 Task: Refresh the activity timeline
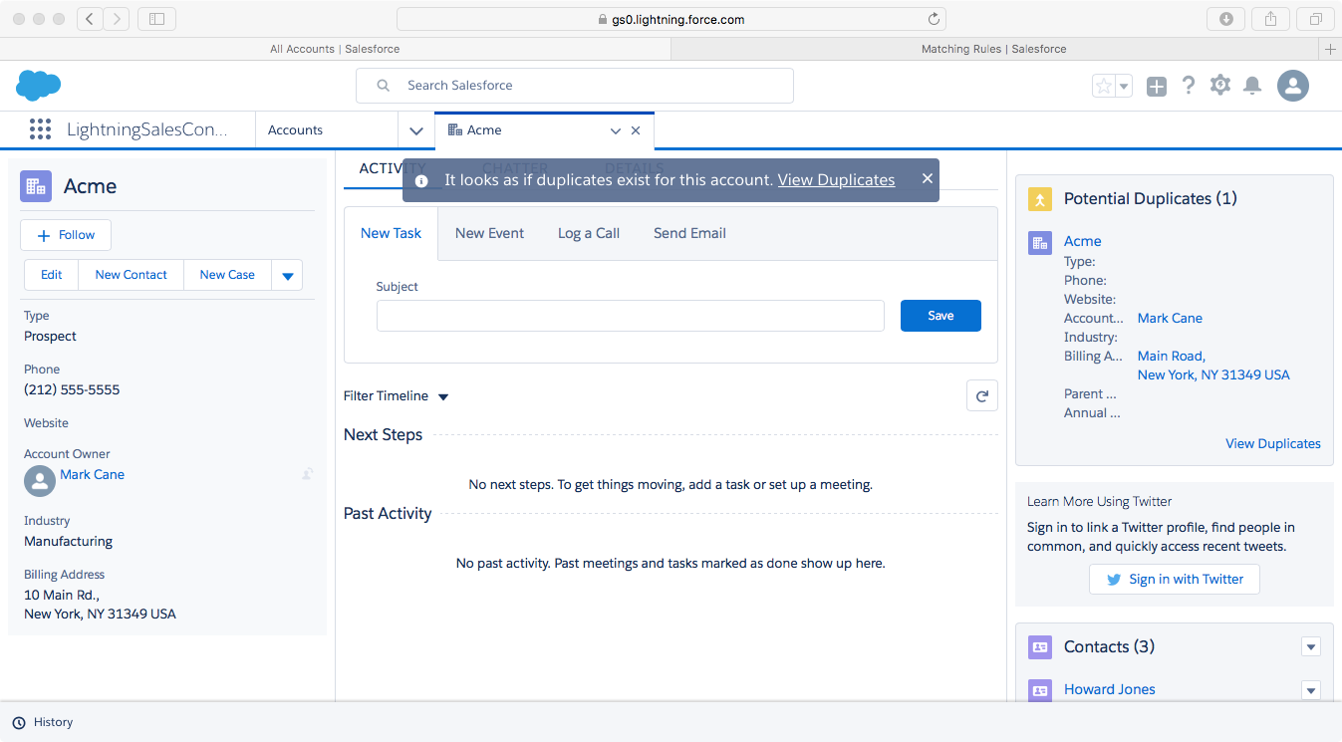(981, 395)
